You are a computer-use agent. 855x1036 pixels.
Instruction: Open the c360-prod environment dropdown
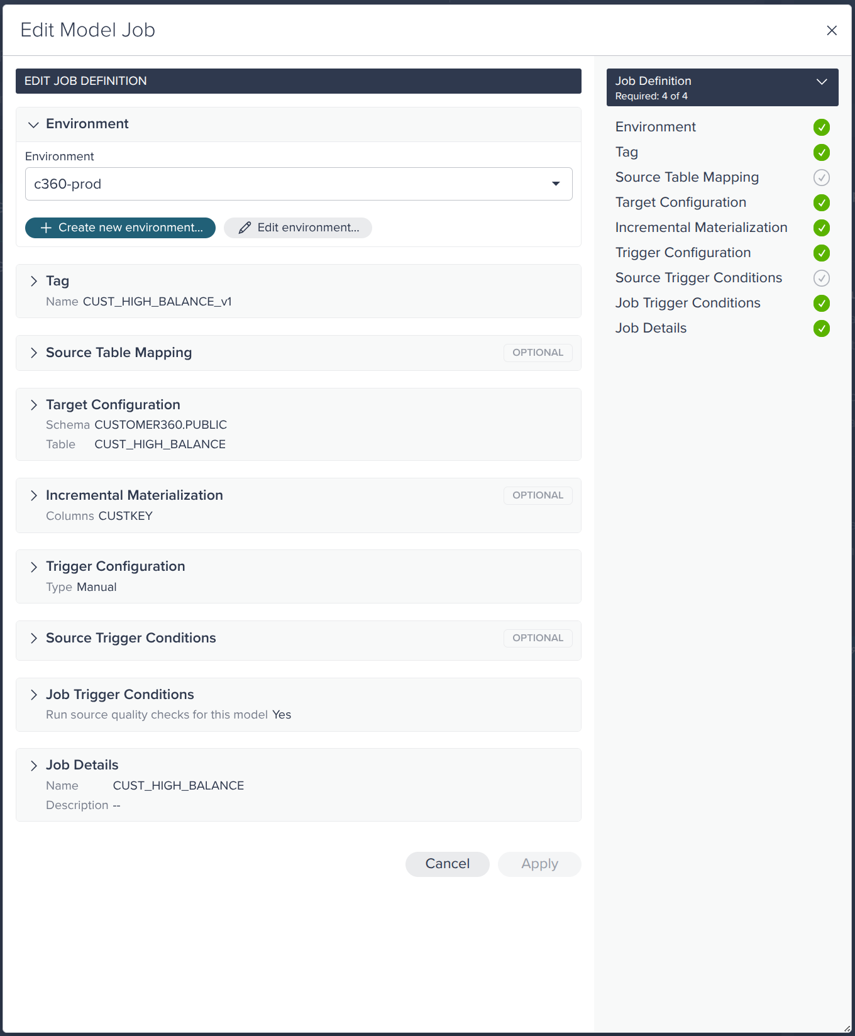[299, 184]
